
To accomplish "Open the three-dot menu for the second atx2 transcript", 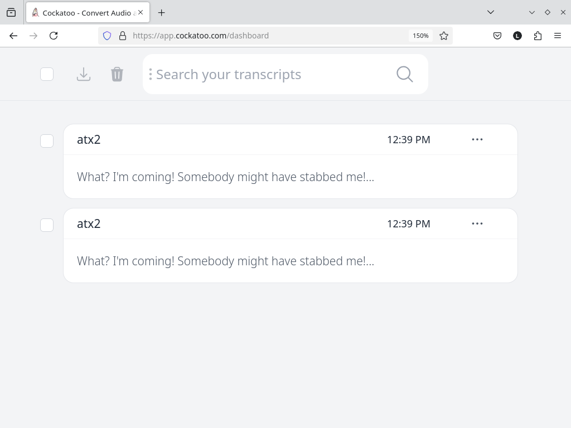I will 477,223.
